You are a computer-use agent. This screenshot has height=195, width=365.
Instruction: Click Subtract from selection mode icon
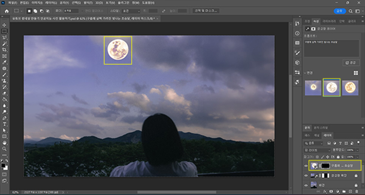(x=41, y=11)
